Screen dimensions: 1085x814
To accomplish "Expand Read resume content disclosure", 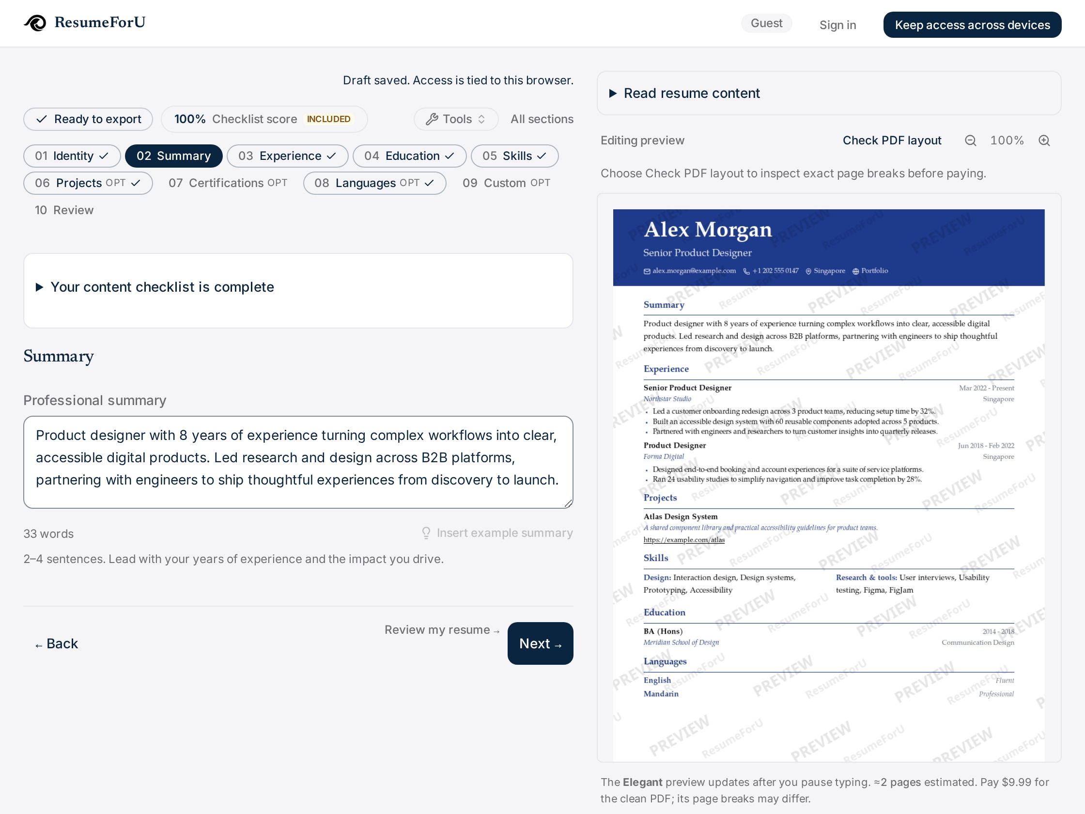I will [x=828, y=93].
